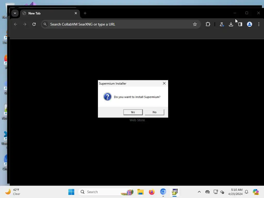The image size is (264, 198).
Task: Open the Web Store shortcut
Action: [x=137, y=120]
